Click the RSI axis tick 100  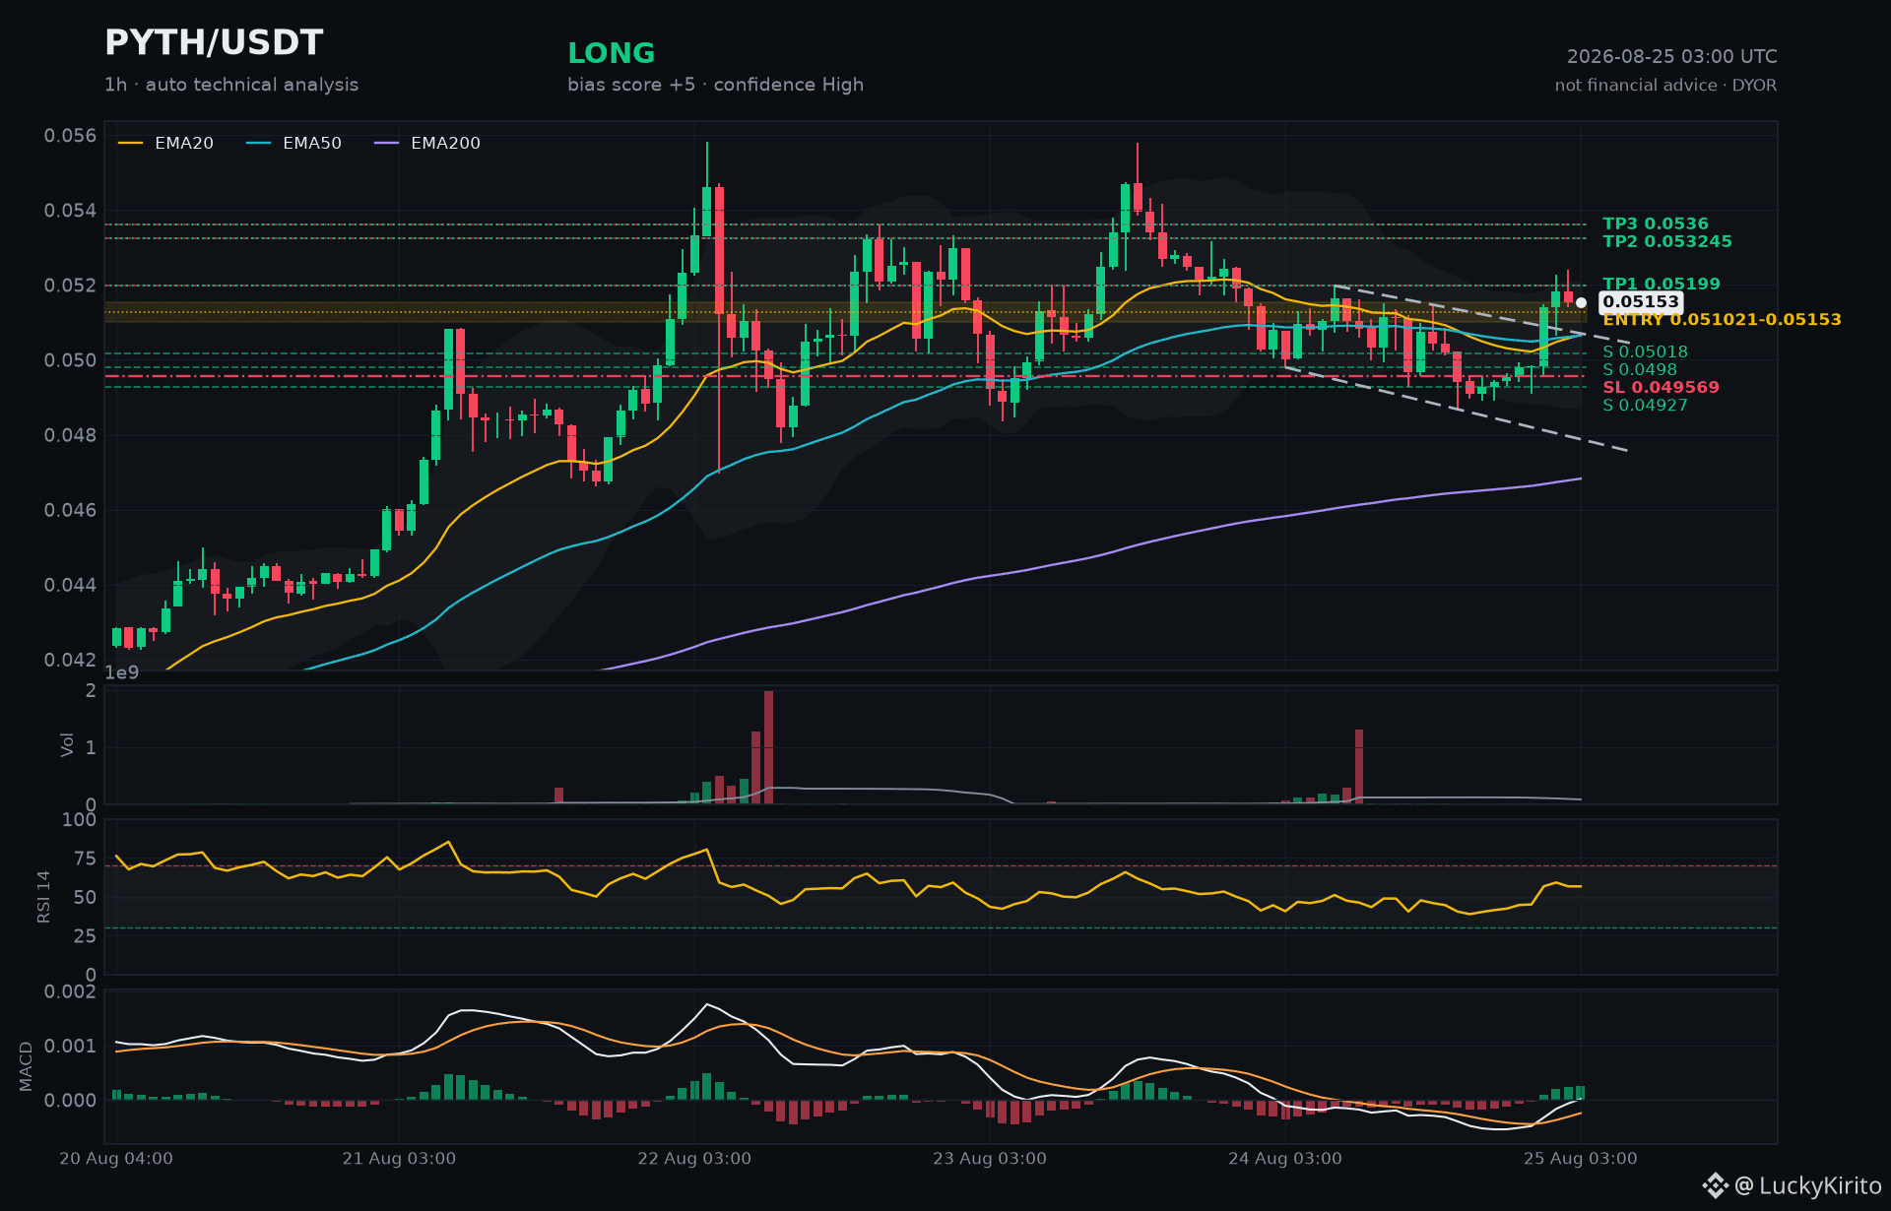click(x=80, y=820)
